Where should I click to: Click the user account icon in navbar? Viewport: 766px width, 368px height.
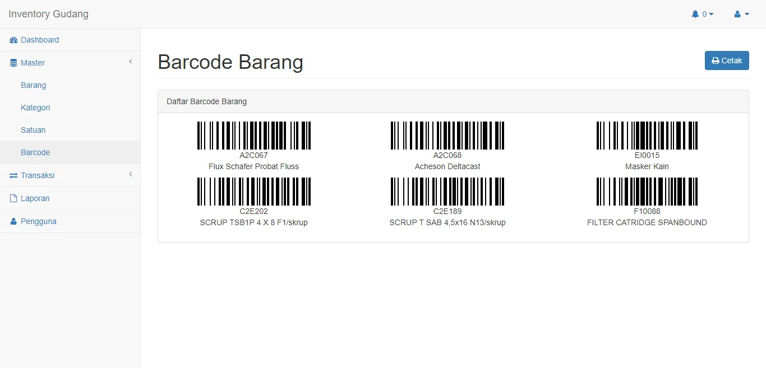[x=737, y=14]
